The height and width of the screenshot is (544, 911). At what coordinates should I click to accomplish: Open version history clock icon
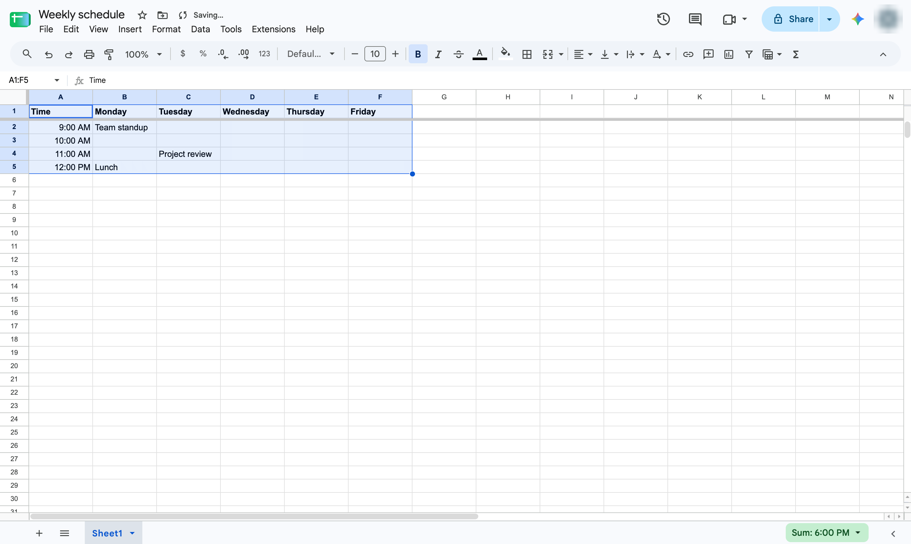point(663,19)
